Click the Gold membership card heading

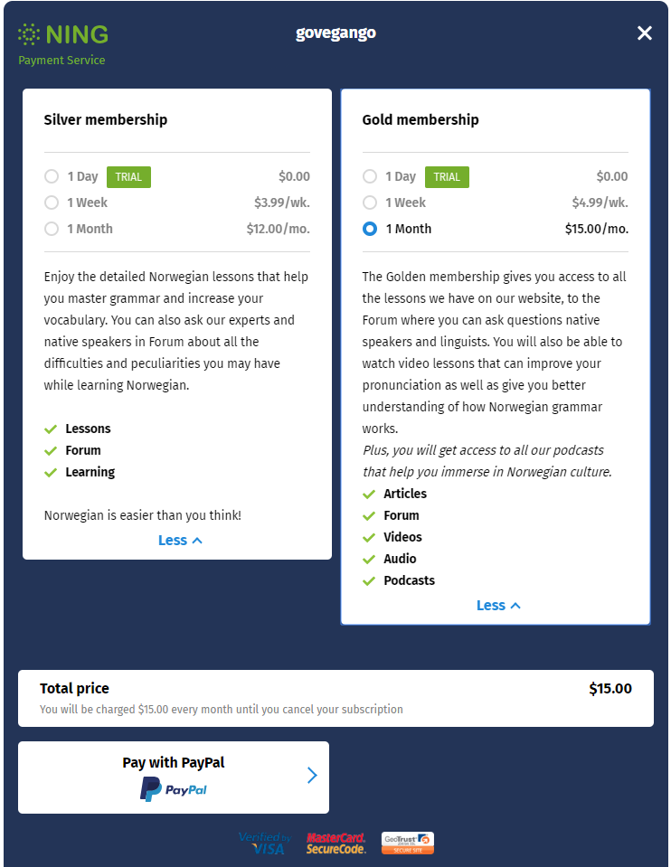[x=421, y=119]
